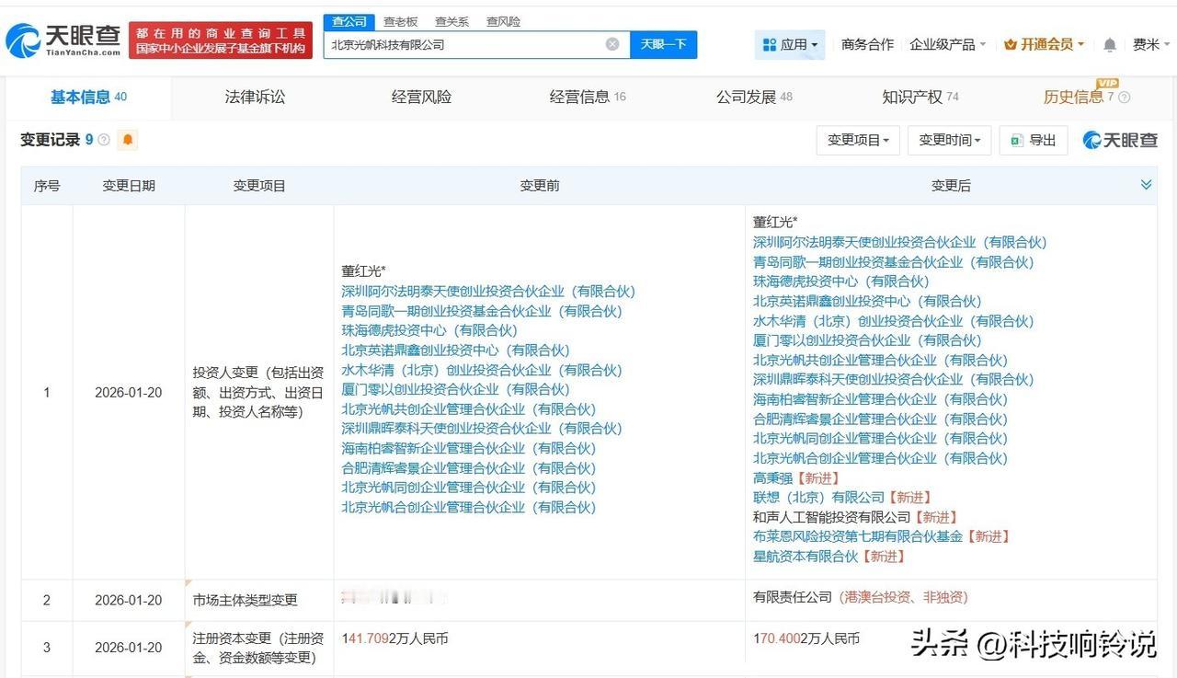Enable monitoring alerts via the orange bell
Screen dimensions: 1177x678
(x=128, y=140)
